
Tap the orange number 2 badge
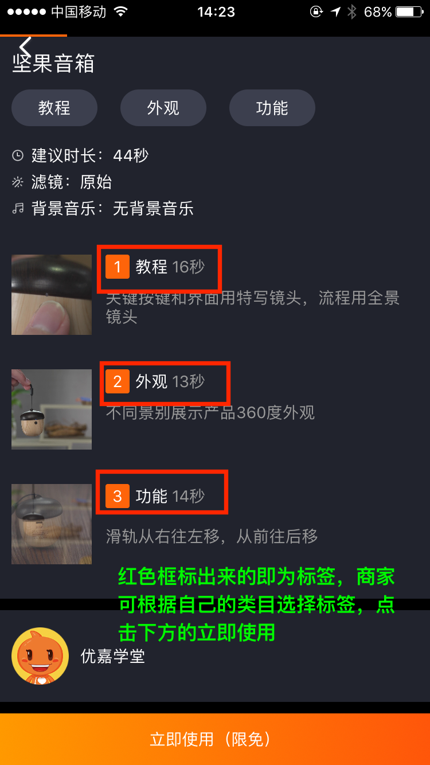tap(118, 381)
